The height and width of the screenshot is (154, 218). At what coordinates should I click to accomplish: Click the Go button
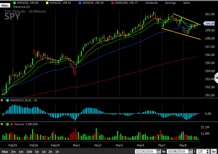pos(214,151)
